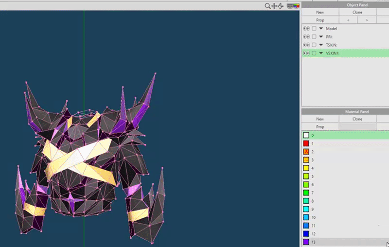
Task: Move object with the < button
Action: [348, 20]
